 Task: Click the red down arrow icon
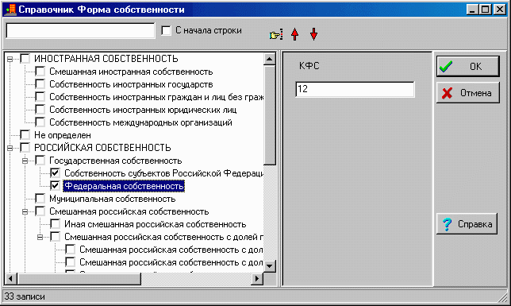313,34
